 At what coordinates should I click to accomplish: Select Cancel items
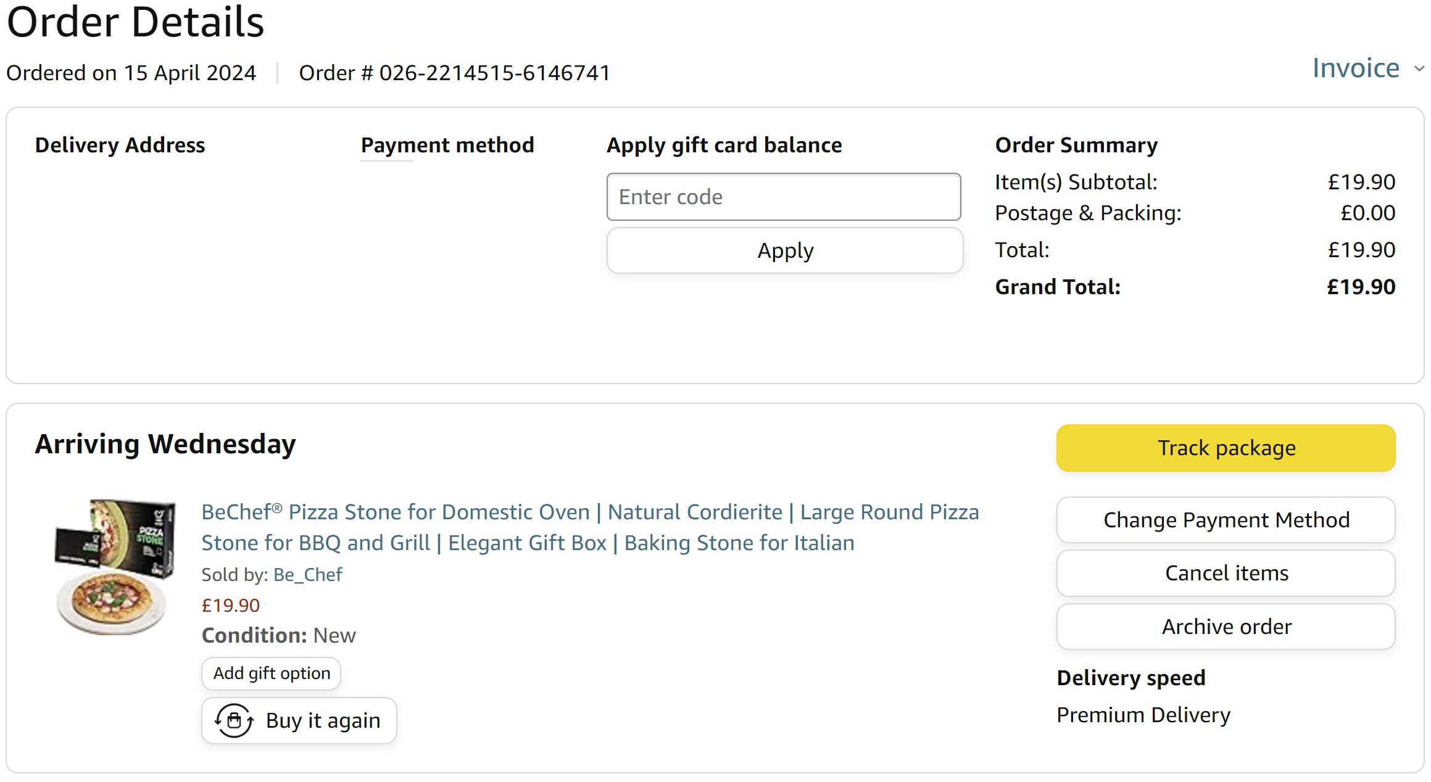tap(1226, 574)
